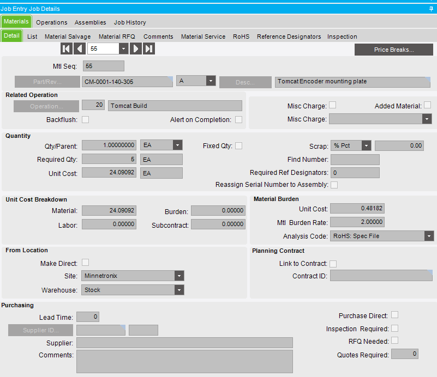Toggle Inspection Required checkbox
437x377 pixels.
click(x=394, y=329)
